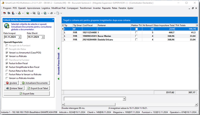Image resolution: width=200 pixels, height=115 pixels.
Task: Click the green checkmark folder toolbar icon
Action: [x=28, y=13]
